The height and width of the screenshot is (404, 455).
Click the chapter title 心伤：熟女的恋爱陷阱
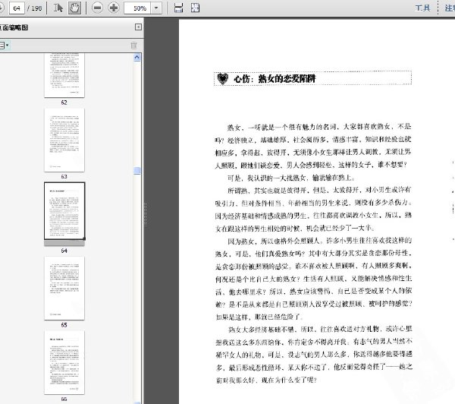pos(275,79)
